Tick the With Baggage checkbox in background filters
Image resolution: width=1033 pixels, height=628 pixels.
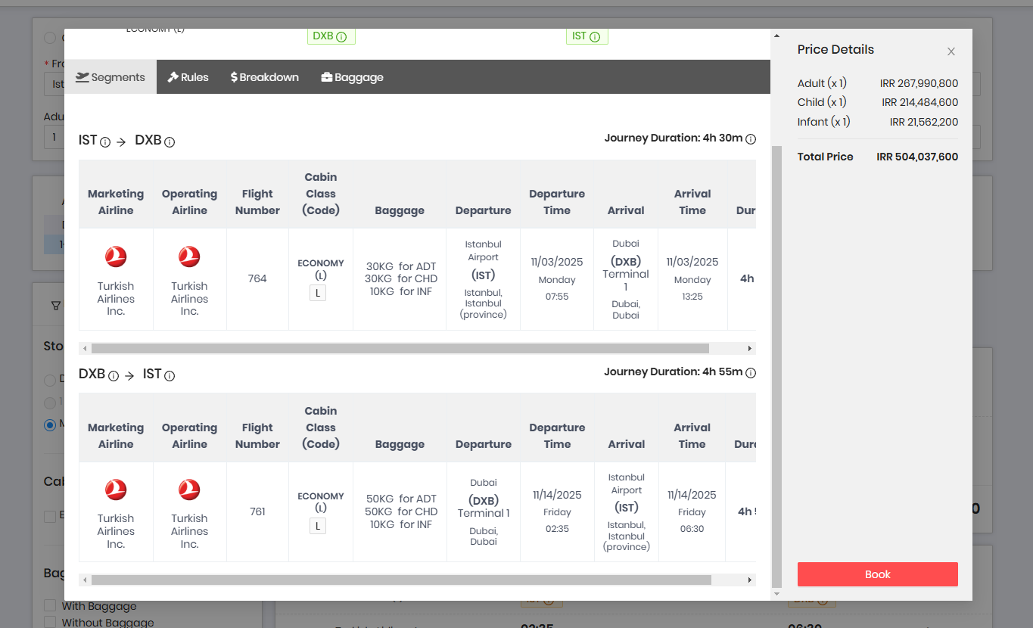(x=50, y=606)
